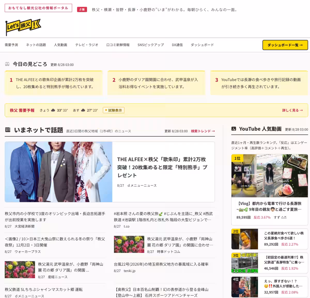The width and height of the screenshot is (310, 298).
Task: Click the すず 스즈 channel name
Action: tap(280, 217)
